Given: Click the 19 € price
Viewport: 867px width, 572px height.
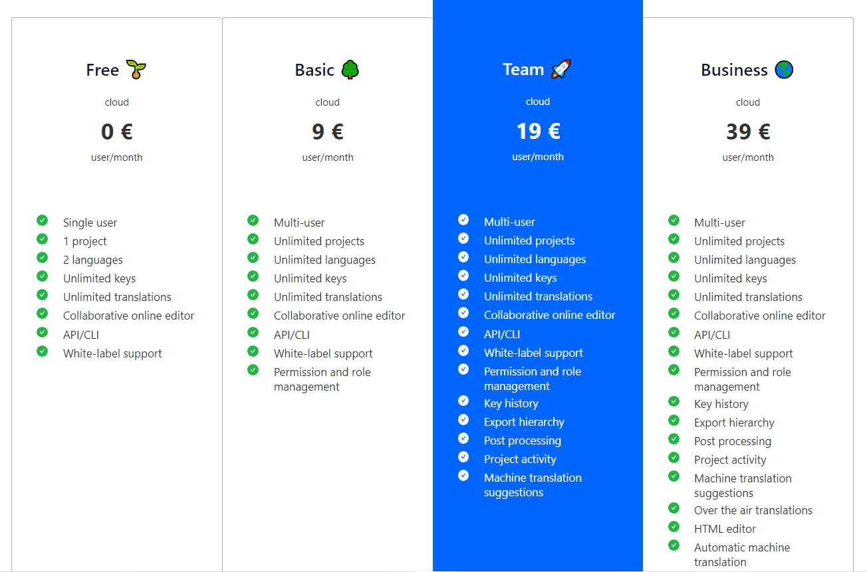Looking at the screenshot, I should tap(538, 132).
